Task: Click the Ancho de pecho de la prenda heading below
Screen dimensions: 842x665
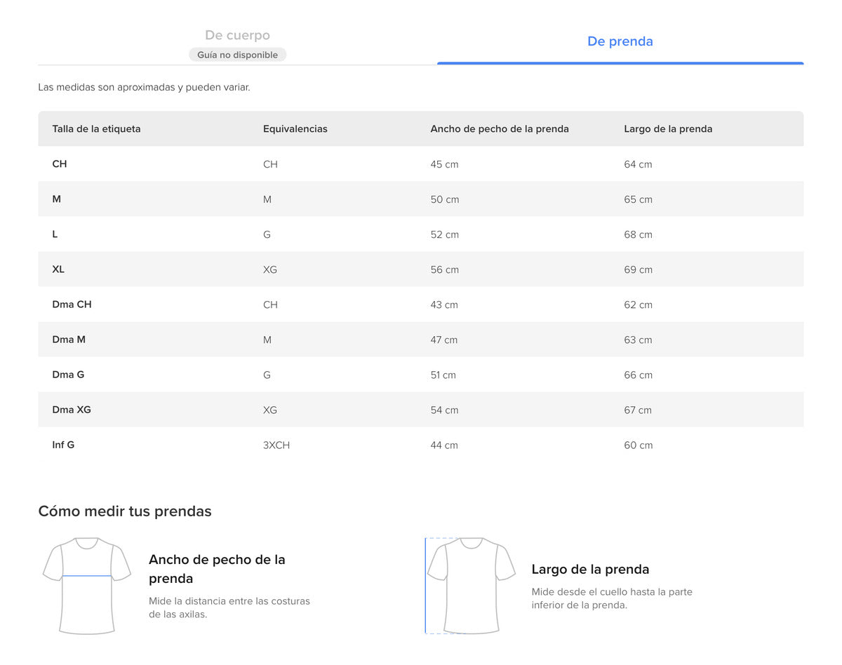Action: click(217, 569)
